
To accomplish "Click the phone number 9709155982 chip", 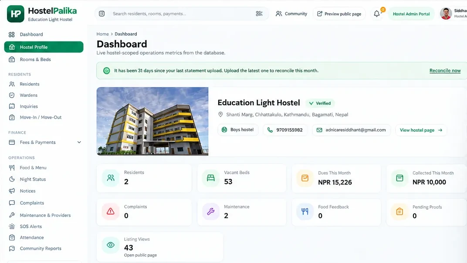I will (285, 130).
